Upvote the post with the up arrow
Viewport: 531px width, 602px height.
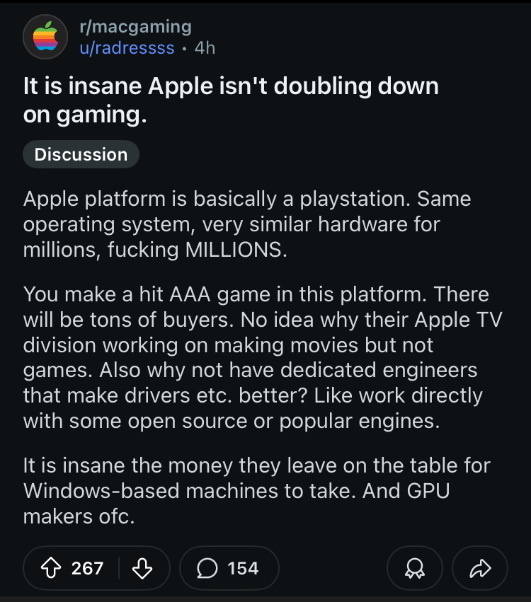pyautogui.click(x=51, y=568)
